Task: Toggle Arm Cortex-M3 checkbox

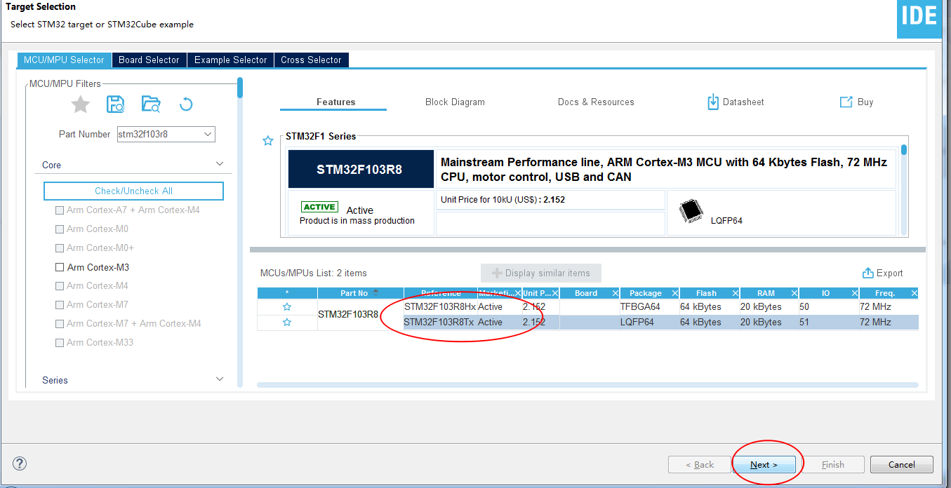Action: coord(60,267)
